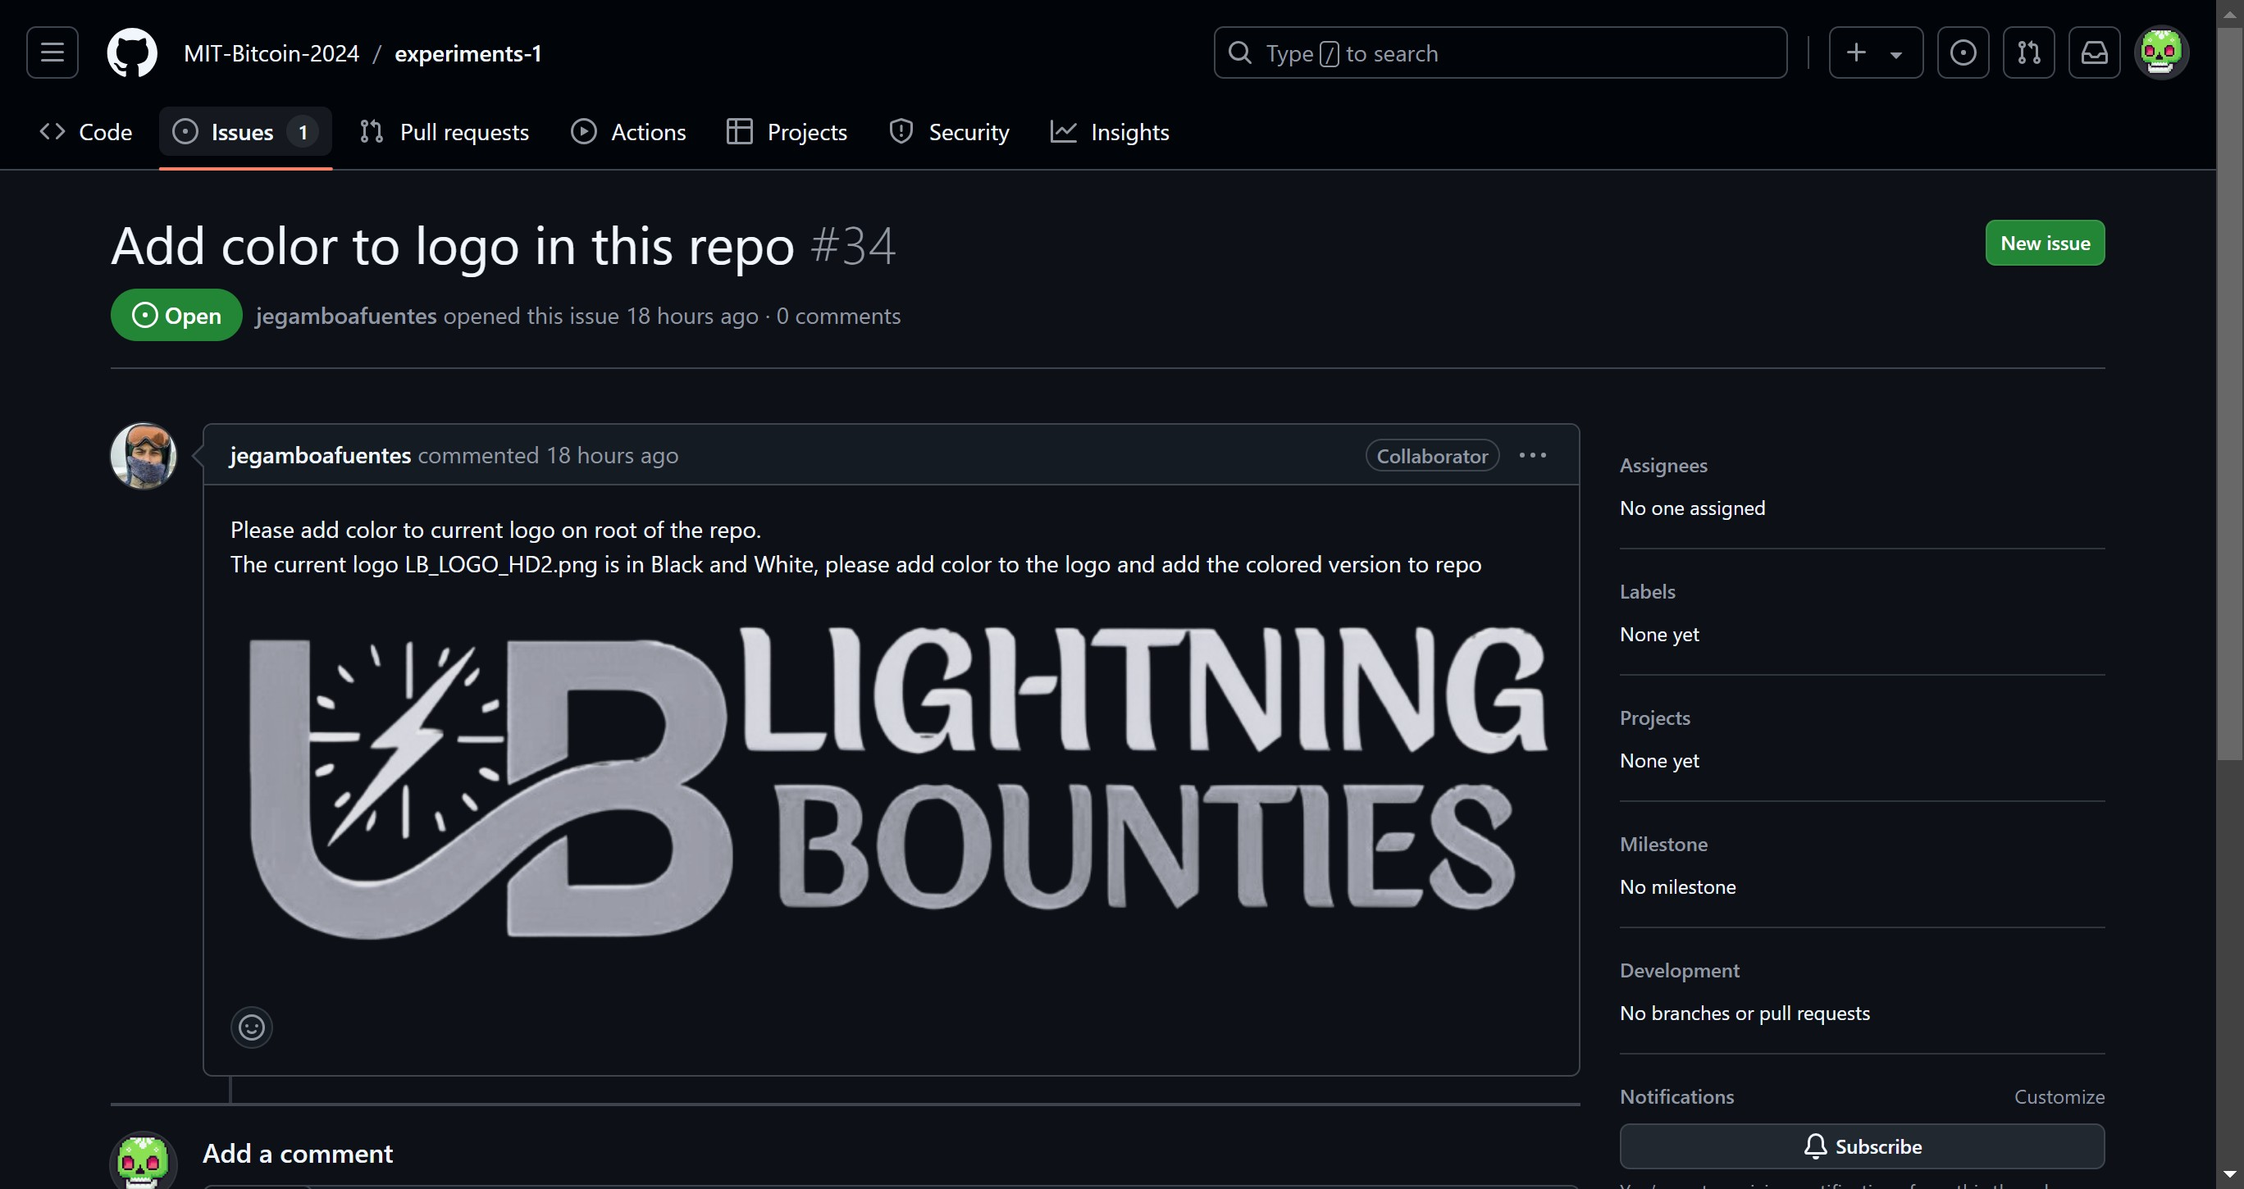This screenshot has width=2244, height=1189.
Task: Click the GitHub Octocat home logo
Action: point(131,53)
